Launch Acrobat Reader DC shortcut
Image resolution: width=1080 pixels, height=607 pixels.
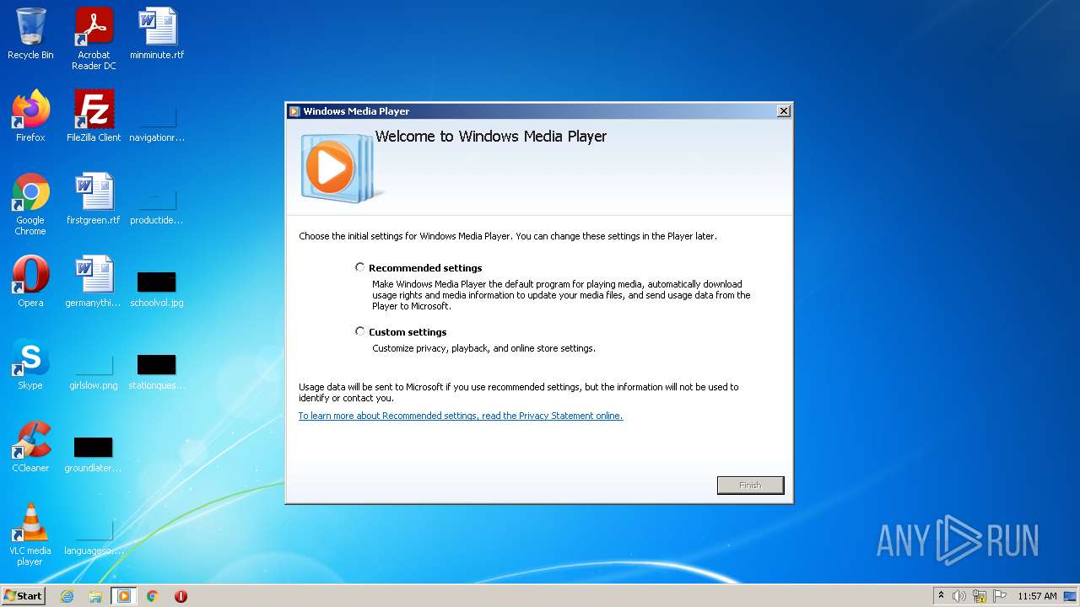coord(94,39)
